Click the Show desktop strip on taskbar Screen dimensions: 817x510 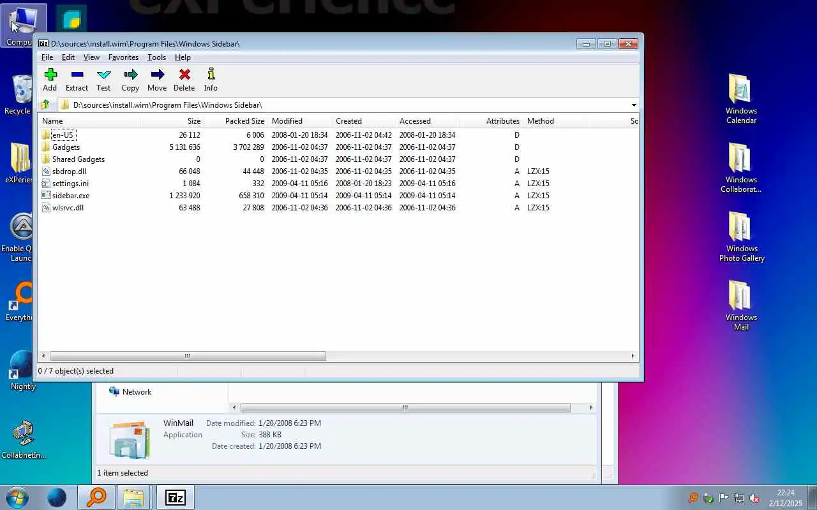coord(812,497)
